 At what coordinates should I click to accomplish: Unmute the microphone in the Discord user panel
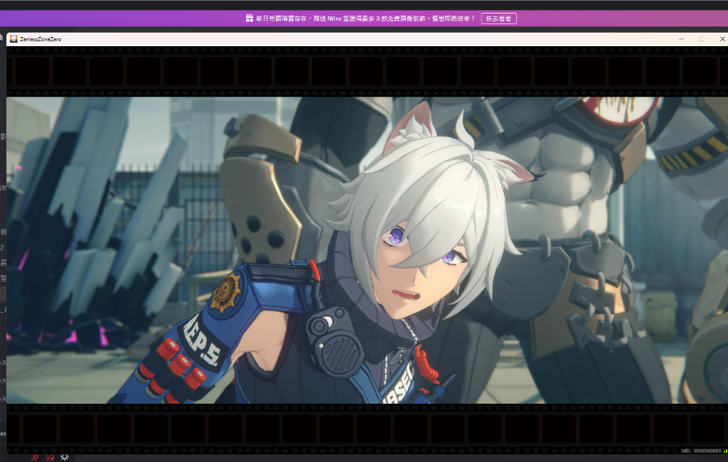coord(35,458)
